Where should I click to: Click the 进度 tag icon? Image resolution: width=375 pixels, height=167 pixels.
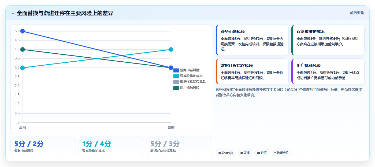coord(258,153)
